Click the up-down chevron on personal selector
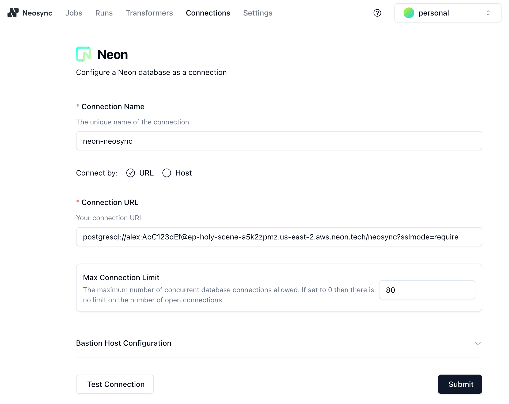The image size is (509, 404). 488,13
